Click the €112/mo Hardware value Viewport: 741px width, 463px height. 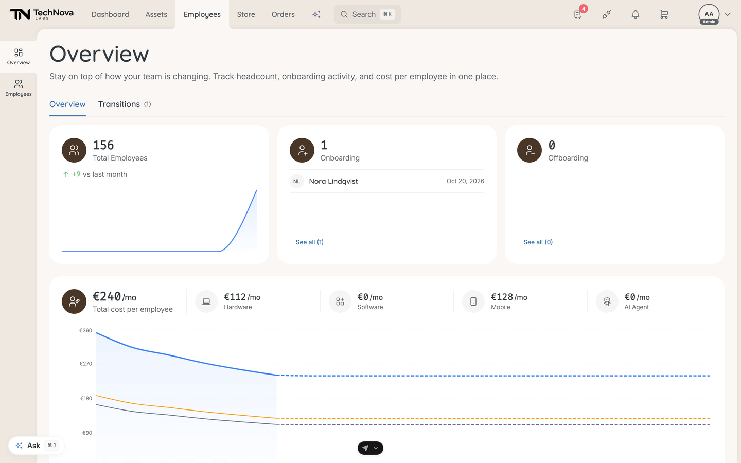pyautogui.click(x=242, y=297)
